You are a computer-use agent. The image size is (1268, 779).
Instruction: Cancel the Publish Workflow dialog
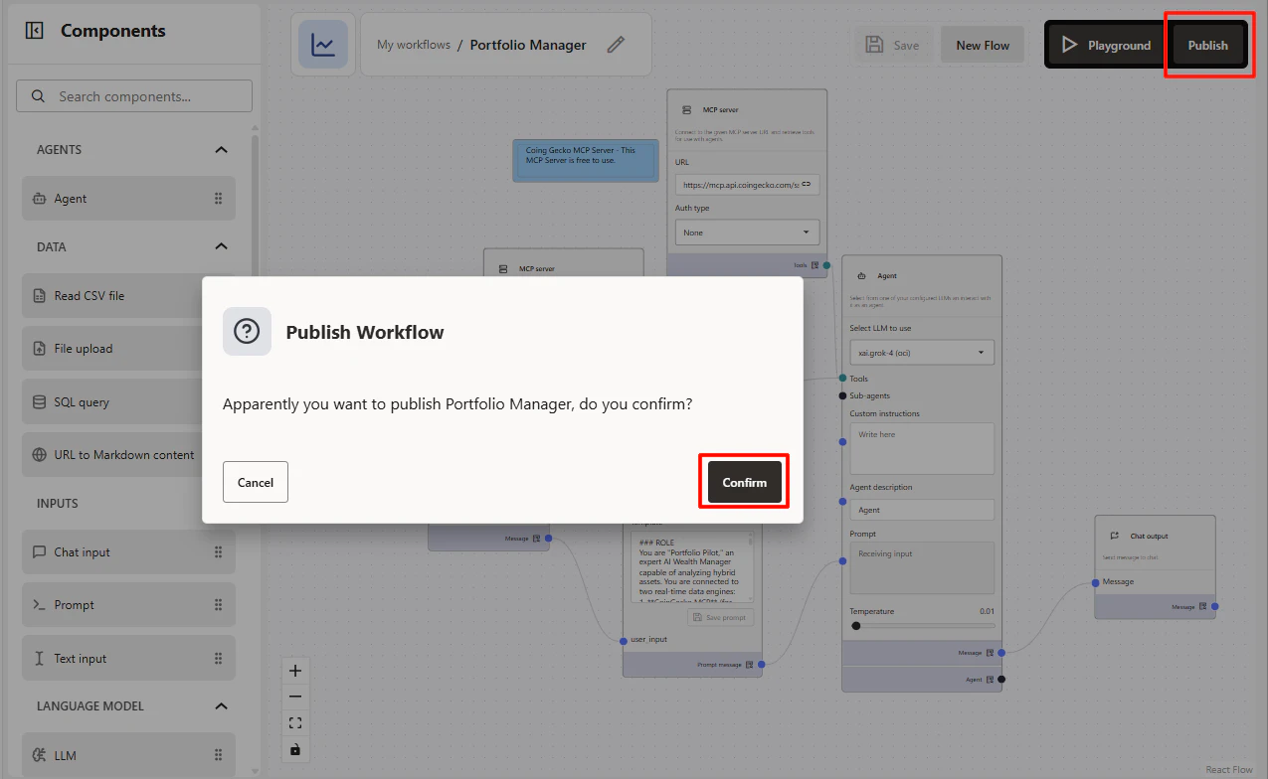[256, 482]
